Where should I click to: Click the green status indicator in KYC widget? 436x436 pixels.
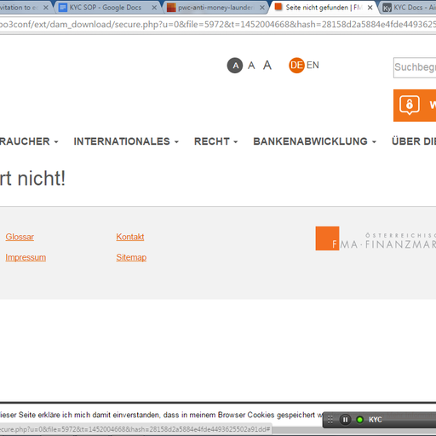(x=359, y=420)
